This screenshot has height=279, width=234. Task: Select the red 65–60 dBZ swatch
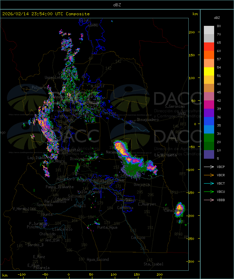click(209, 47)
